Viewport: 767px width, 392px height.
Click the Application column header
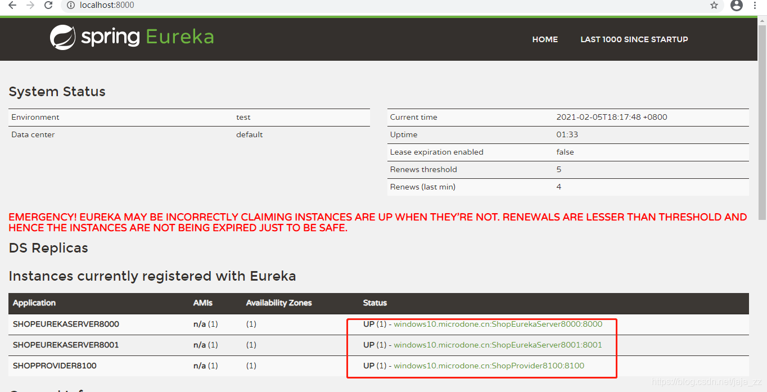[34, 303]
